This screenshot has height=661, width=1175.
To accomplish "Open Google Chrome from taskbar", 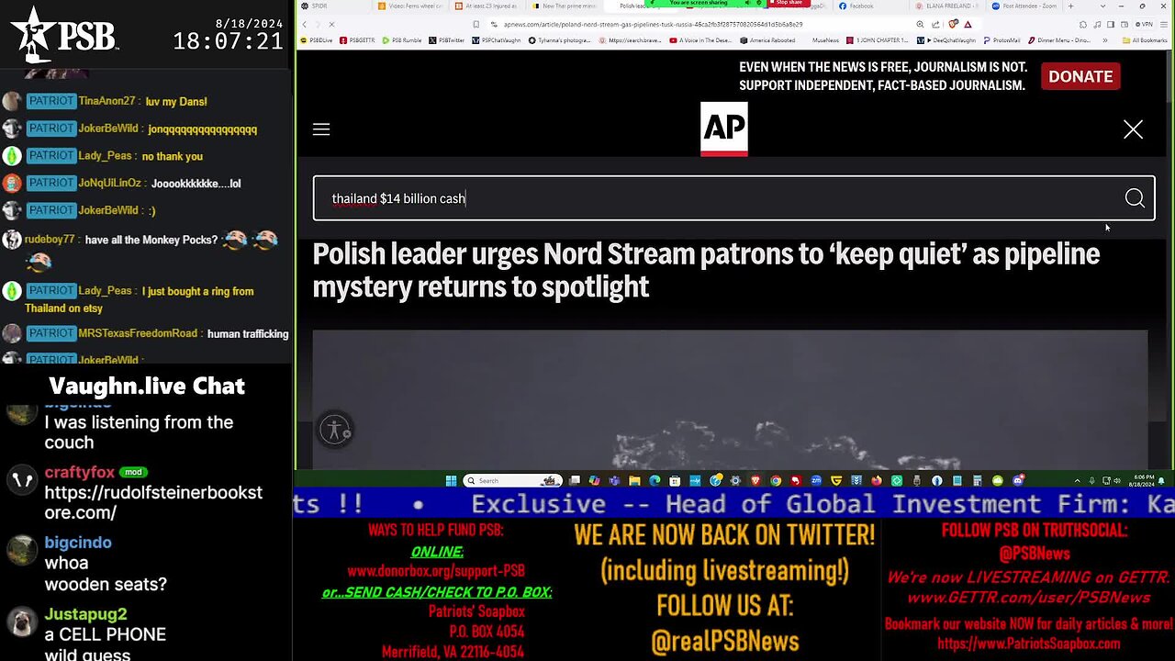I will 776,480.
